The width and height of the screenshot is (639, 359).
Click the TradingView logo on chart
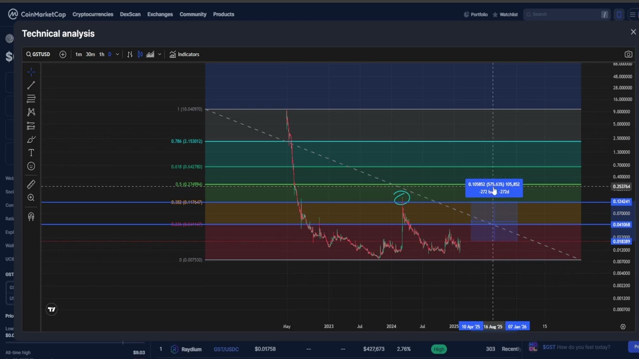click(x=51, y=310)
